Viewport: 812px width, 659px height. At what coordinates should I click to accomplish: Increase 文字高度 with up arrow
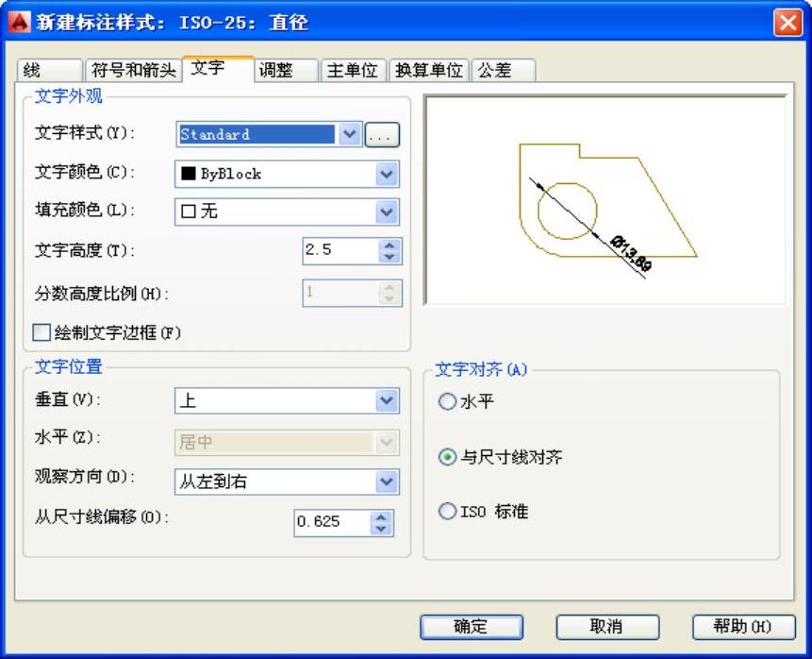(389, 245)
